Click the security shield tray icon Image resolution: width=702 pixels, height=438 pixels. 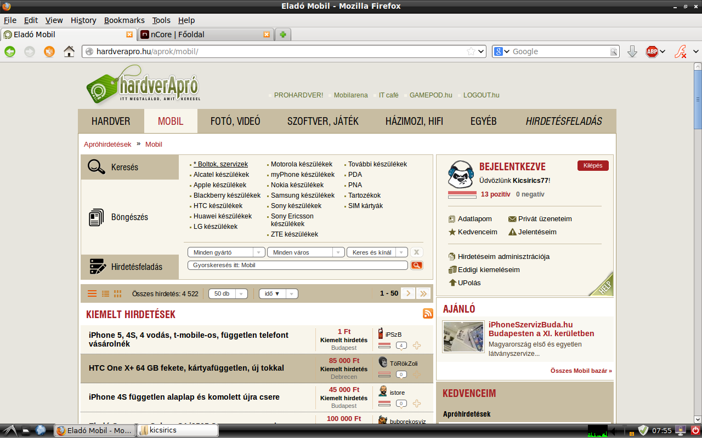pos(644,430)
